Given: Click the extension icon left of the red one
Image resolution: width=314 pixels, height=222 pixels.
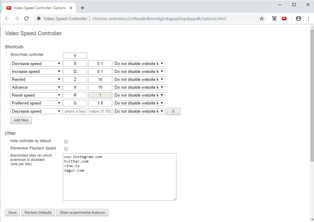Looking at the screenshot, I should pos(274,19).
